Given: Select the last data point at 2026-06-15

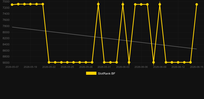Looking at the screenshot, I should (x=197, y=4).
